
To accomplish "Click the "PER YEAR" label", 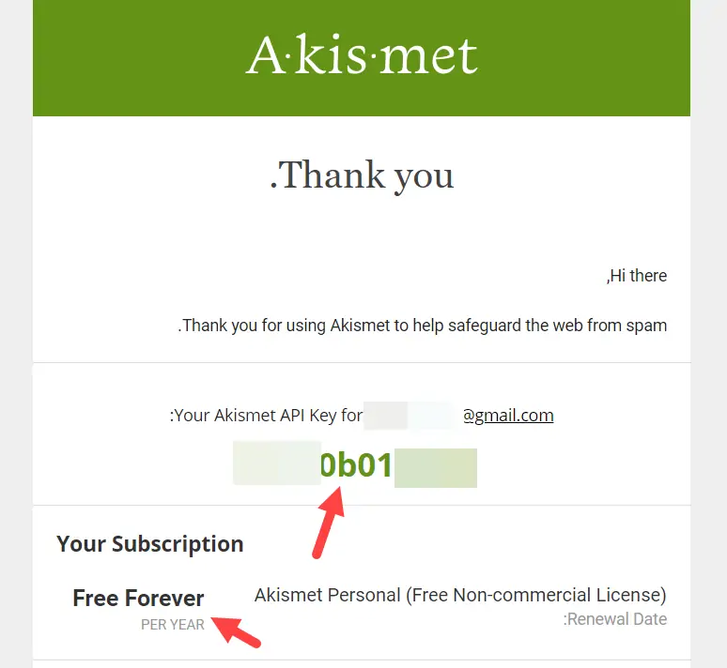I will [x=173, y=625].
